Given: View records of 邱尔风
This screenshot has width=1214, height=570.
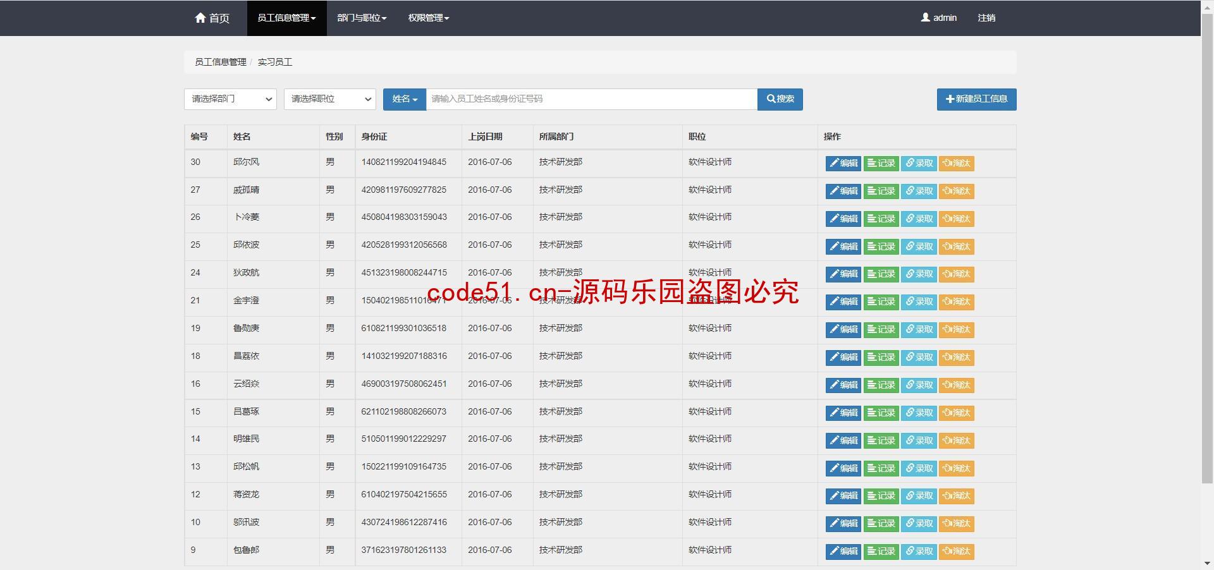Looking at the screenshot, I should tap(881, 164).
